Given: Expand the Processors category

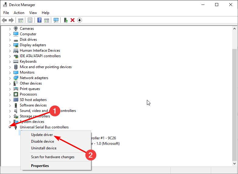Looking at the screenshot, I should click(10, 95).
